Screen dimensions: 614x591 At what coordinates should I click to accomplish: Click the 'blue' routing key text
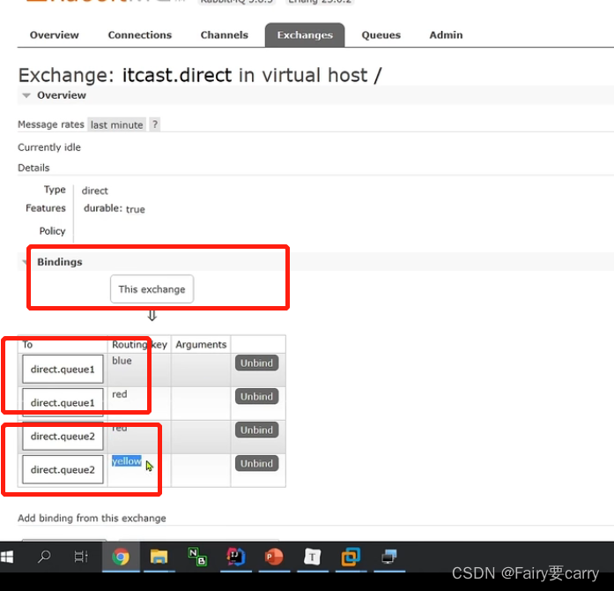pos(122,361)
